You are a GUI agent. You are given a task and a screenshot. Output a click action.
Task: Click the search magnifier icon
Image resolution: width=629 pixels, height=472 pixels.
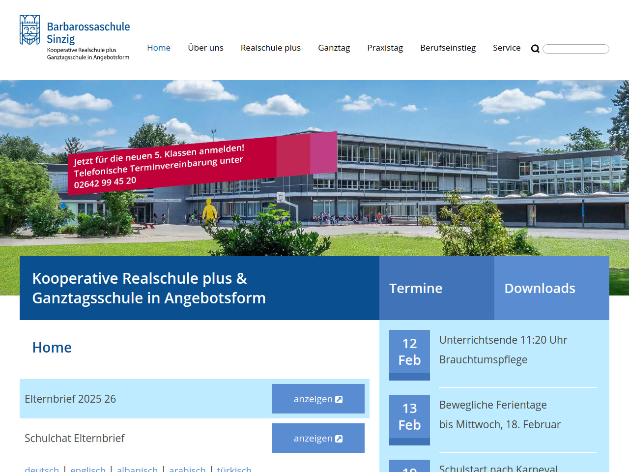coord(535,49)
